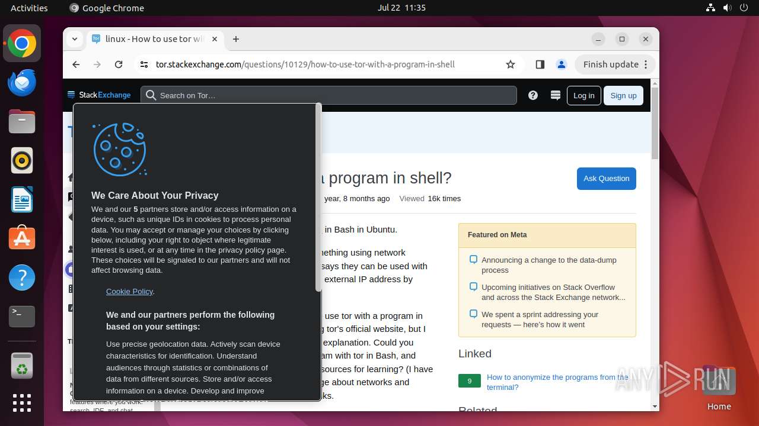Launch LibreOffice Writer from the dock
The height and width of the screenshot is (426, 759).
point(22,199)
